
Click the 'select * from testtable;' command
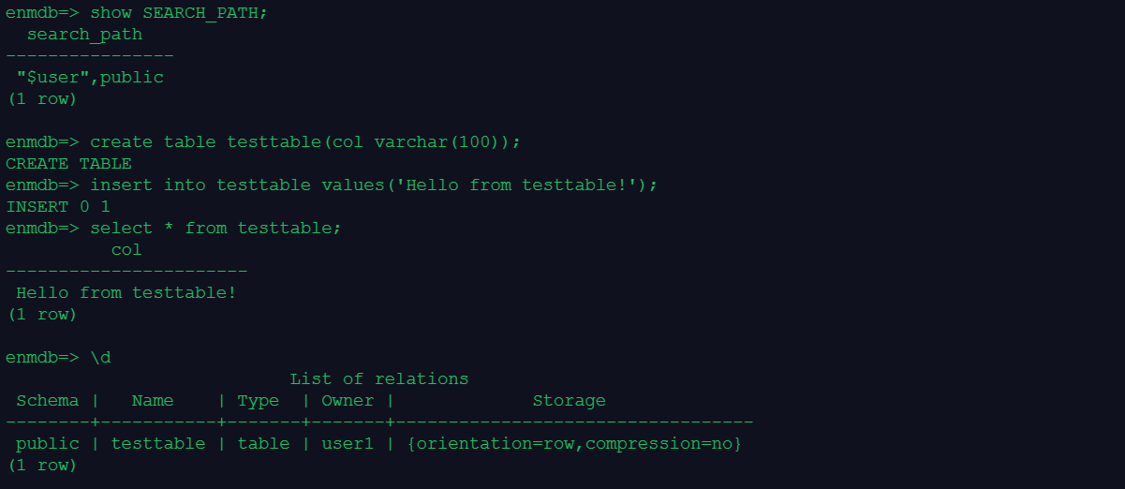(215, 229)
